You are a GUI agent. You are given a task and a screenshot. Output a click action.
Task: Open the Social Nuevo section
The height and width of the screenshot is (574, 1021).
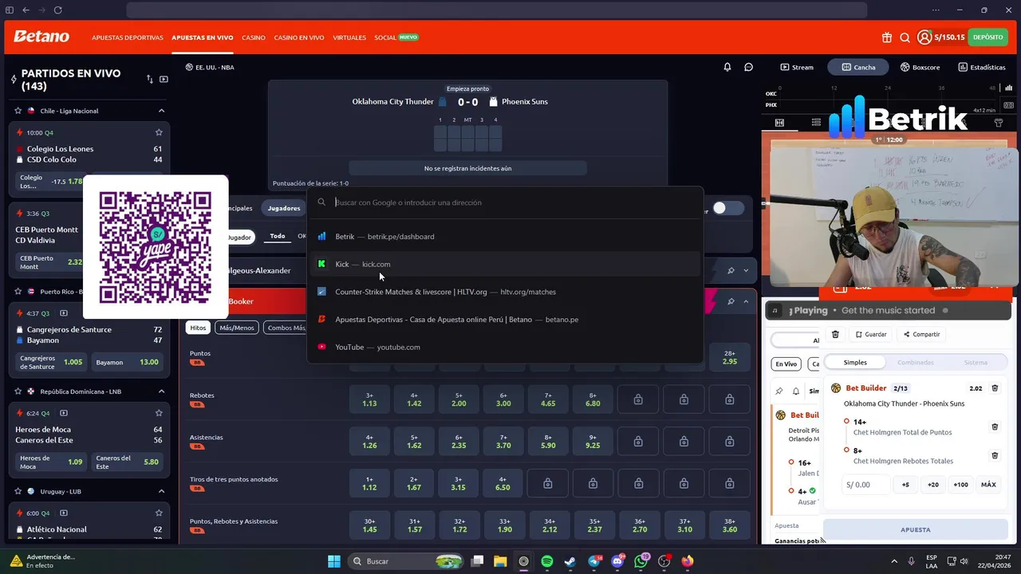[396, 37]
